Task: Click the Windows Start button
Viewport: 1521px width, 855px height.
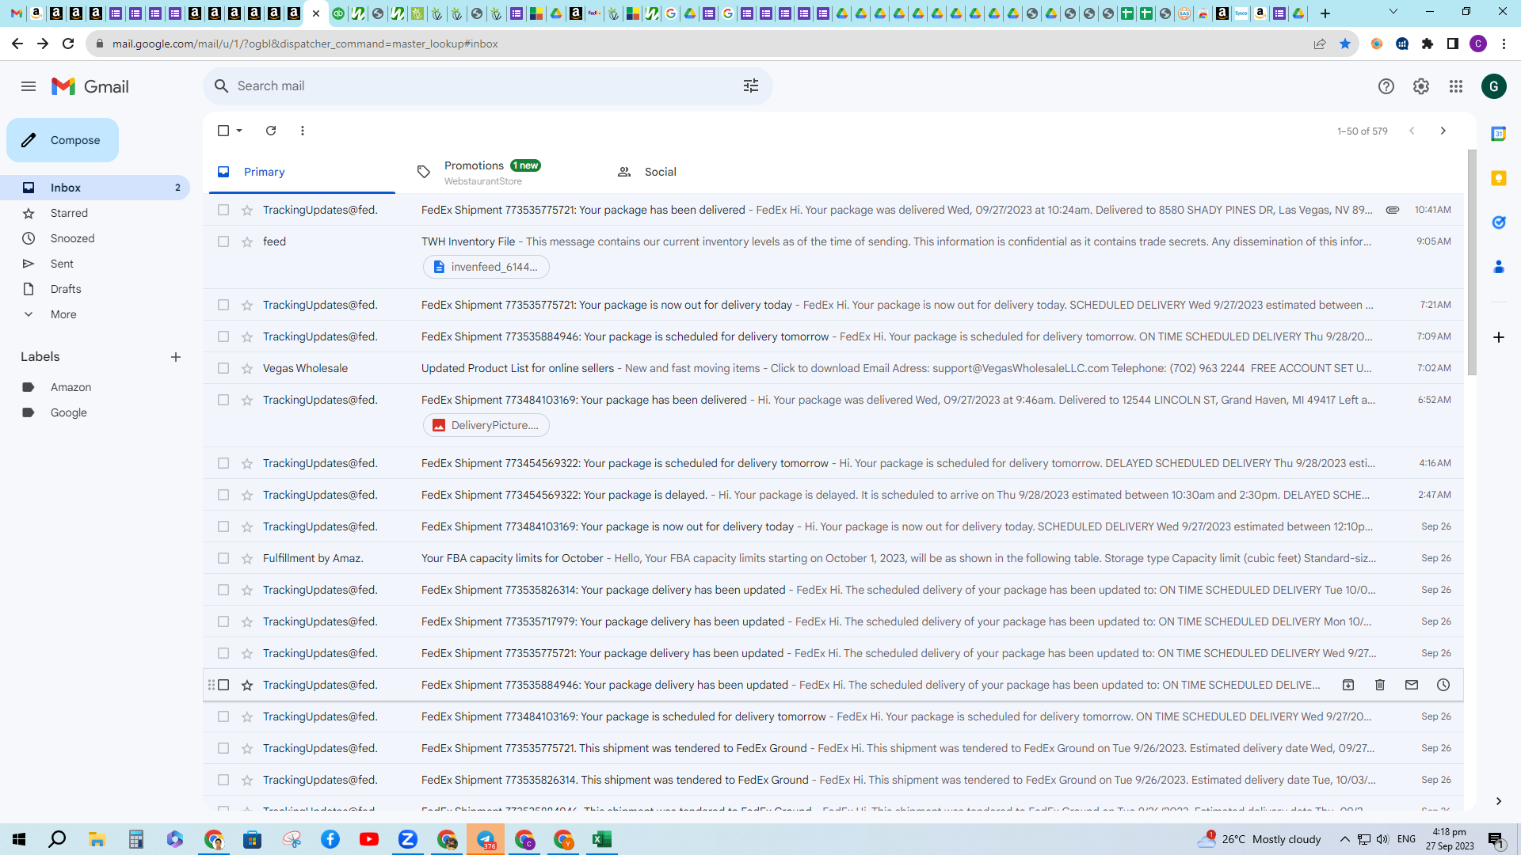Action: pos(19,839)
